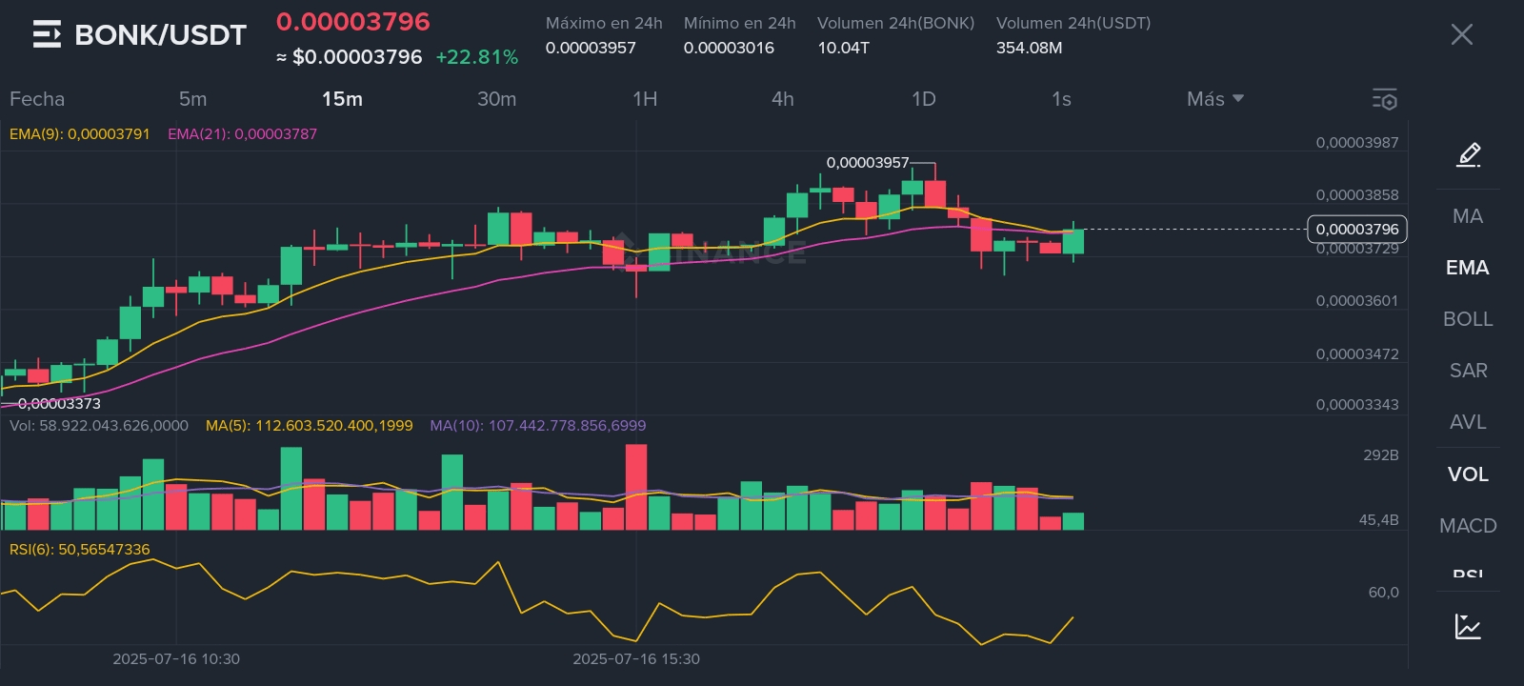Toggle the EMA indicator off
The width and height of the screenshot is (1524, 686).
click(1468, 268)
